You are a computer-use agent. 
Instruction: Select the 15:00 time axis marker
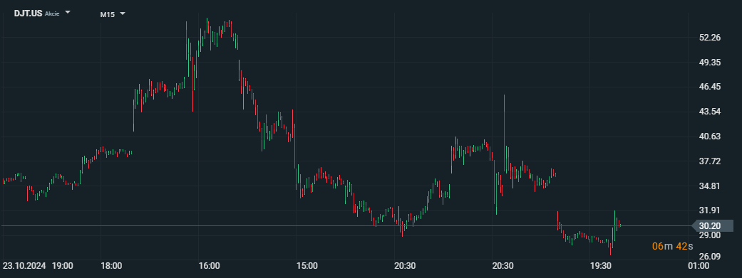tap(306, 266)
